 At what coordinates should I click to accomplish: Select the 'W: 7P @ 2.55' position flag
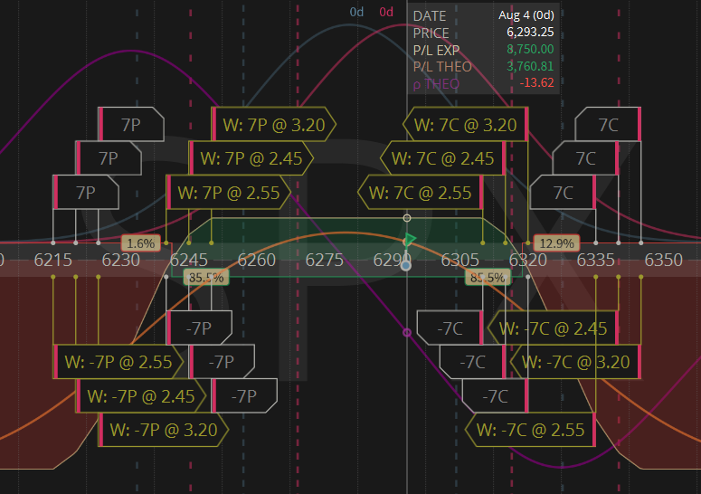pos(229,192)
